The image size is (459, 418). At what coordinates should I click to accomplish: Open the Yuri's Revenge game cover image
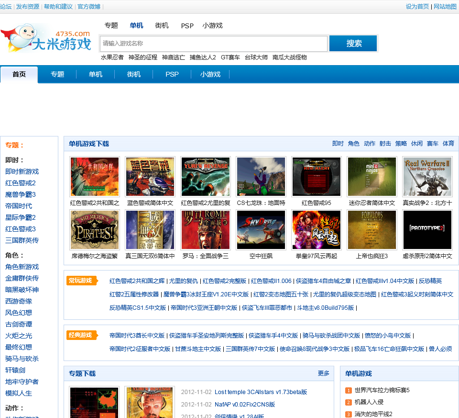pyautogui.click(x=206, y=177)
